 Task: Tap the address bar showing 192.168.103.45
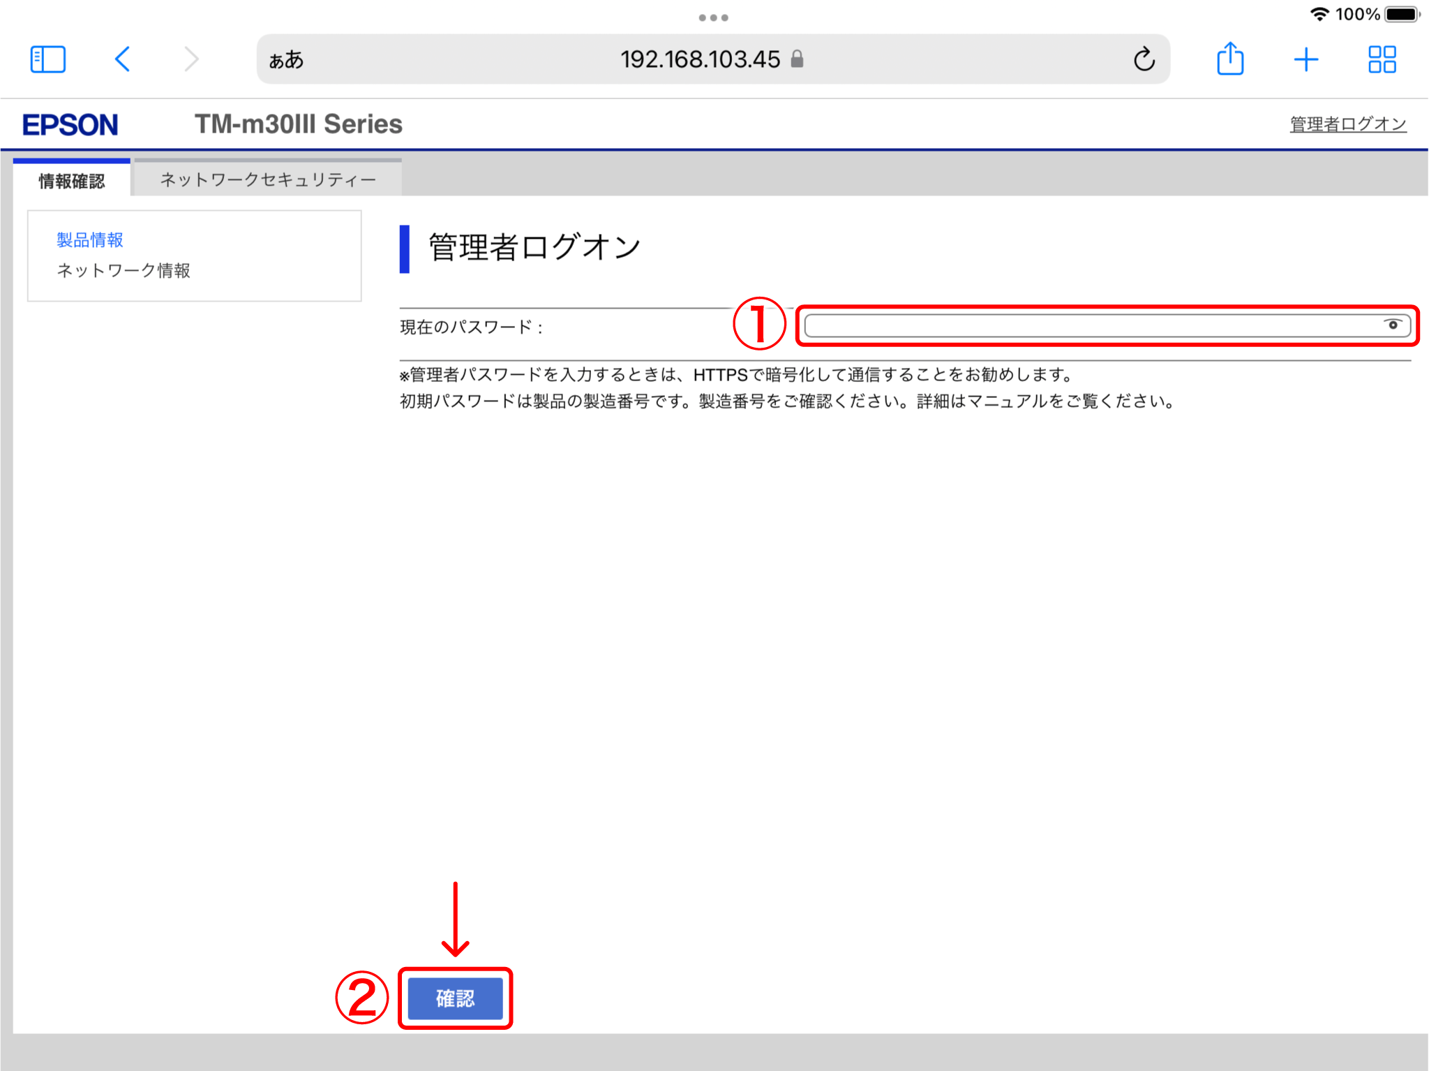point(713,59)
